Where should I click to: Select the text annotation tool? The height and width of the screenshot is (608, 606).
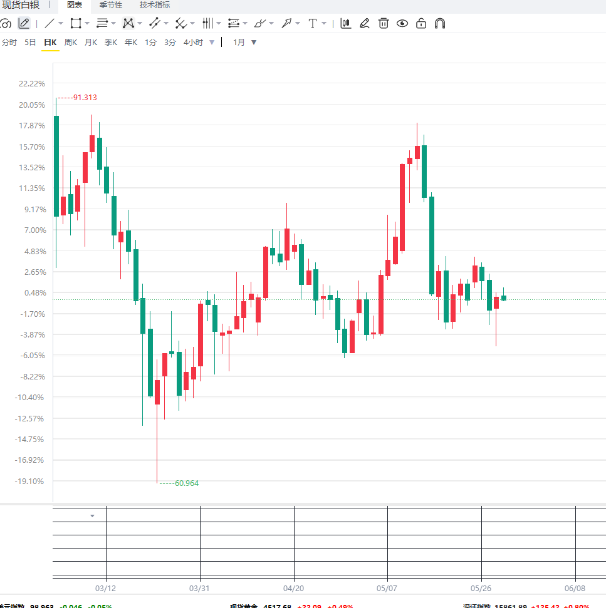click(x=312, y=23)
